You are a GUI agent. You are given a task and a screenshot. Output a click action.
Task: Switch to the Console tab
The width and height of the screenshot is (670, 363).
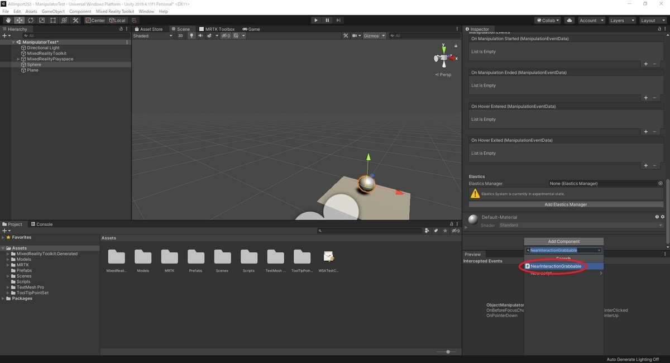tap(42, 225)
